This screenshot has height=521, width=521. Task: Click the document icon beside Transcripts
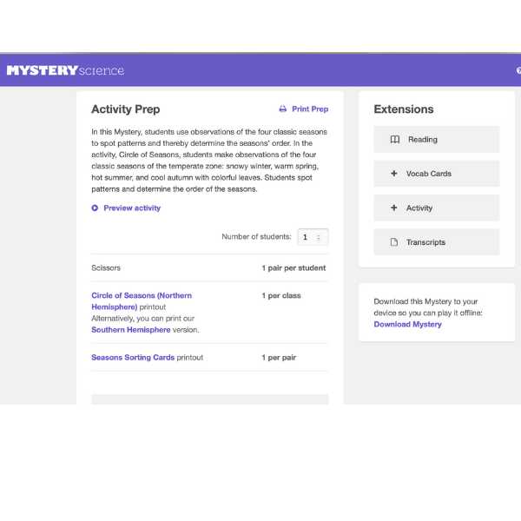[394, 242]
